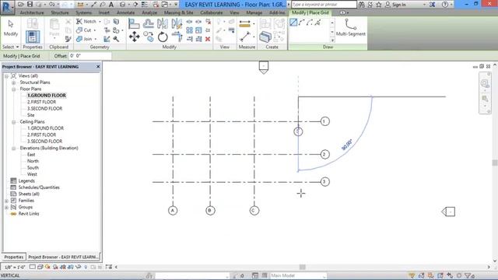498x280 pixels.
Task: Click the Sign In link
Action: tap(399, 5)
